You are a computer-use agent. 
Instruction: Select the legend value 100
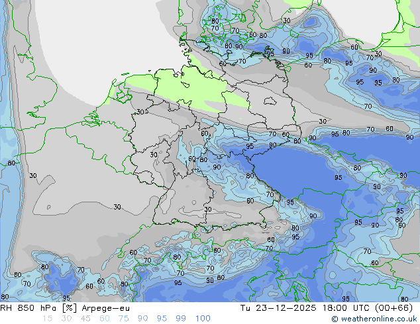point(203,319)
